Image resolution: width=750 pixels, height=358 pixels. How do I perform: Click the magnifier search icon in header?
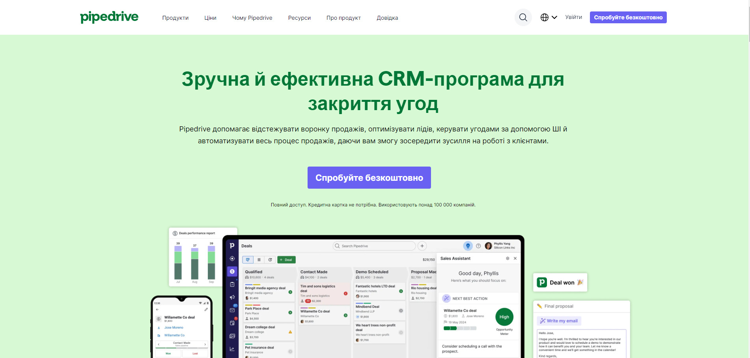pos(523,17)
